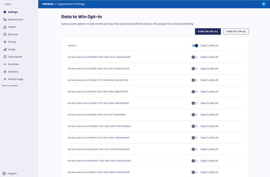The width and height of the screenshot is (270, 177).
Task: Enable Data To Win for subaccount 944fd332
Action: click(x=195, y=138)
